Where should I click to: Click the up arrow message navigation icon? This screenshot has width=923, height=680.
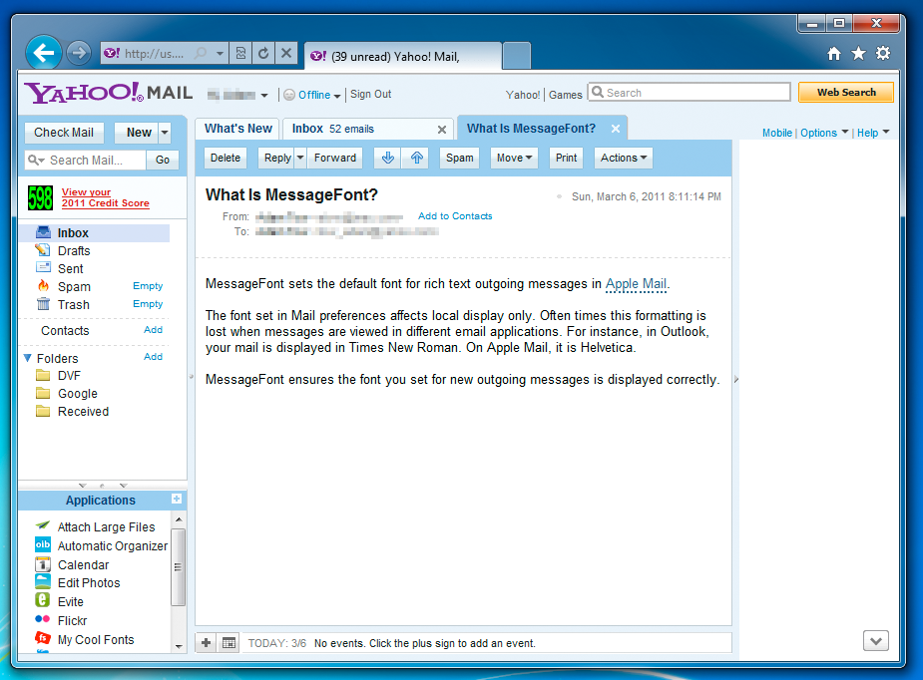(417, 158)
